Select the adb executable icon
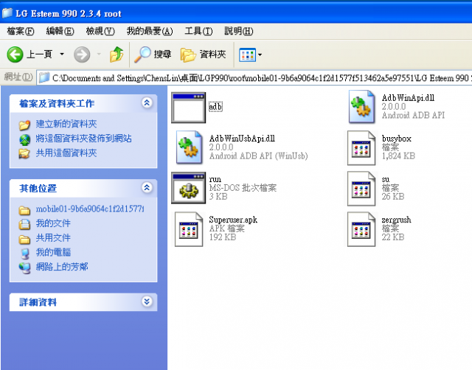Screen dimensions: 472x370 tap(189, 108)
